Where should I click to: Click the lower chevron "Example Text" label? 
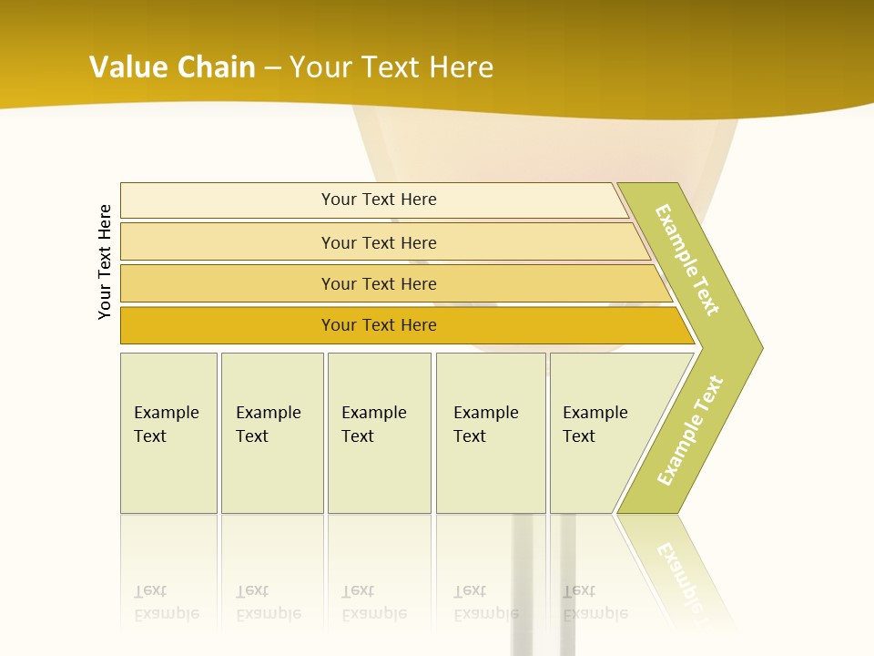click(x=690, y=431)
